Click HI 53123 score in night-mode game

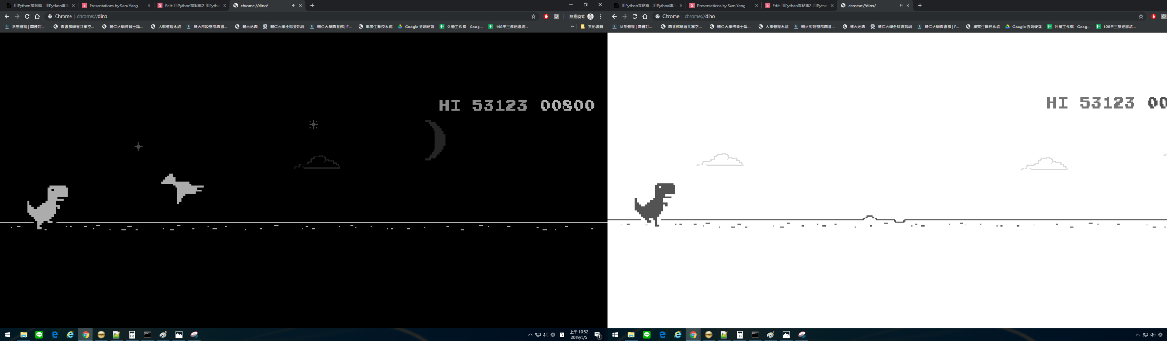click(x=483, y=105)
